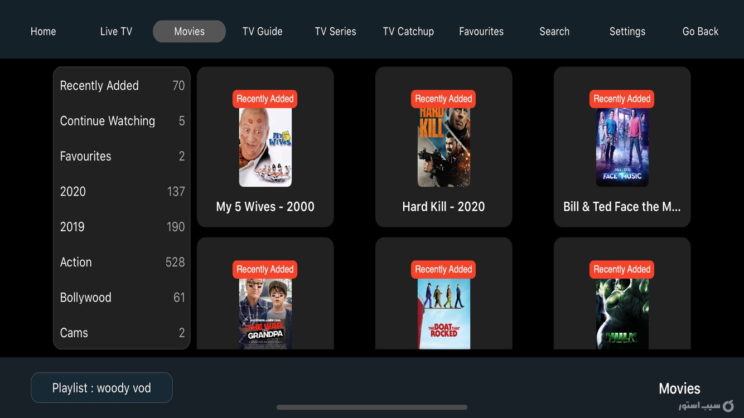The height and width of the screenshot is (418, 744).
Task: Open the Favourites tab in top bar
Action: point(481,31)
